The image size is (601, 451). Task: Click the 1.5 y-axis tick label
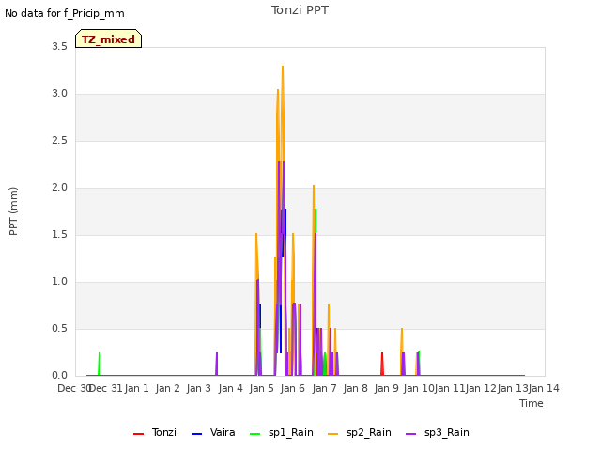click(59, 235)
